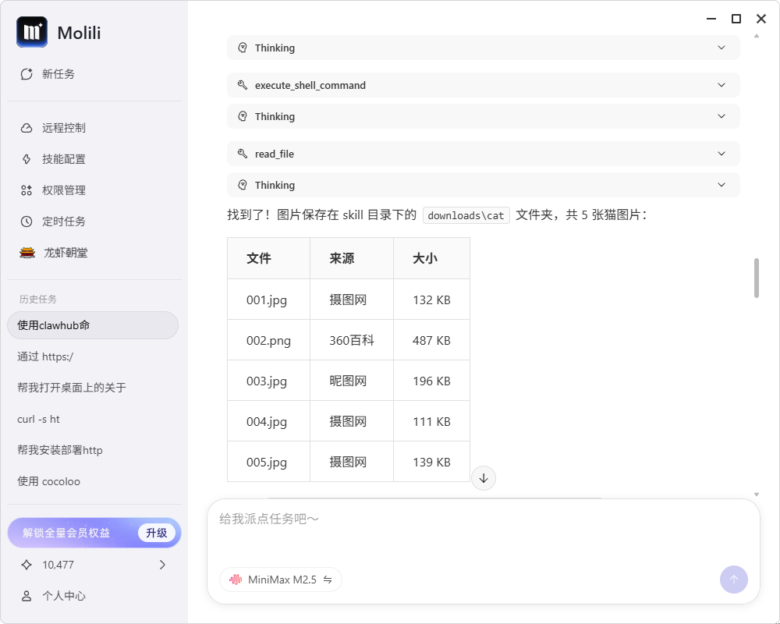The width and height of the screenshot is (780, 624).
Task: Open skill configuration (技能配置)
Action: (x=63, y=159)
